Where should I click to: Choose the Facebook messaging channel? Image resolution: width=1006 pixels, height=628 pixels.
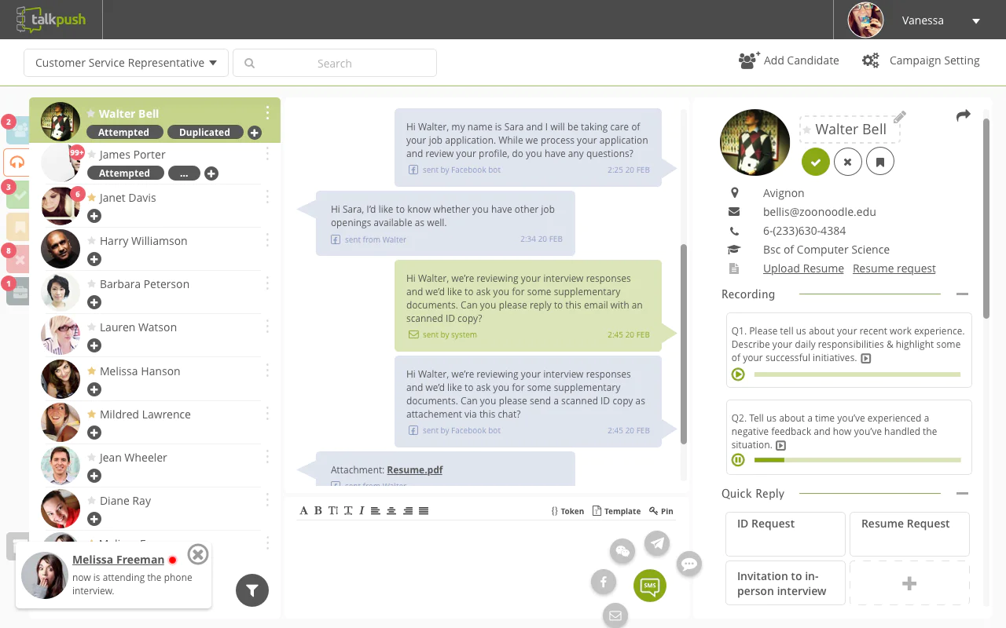(604, 582)
